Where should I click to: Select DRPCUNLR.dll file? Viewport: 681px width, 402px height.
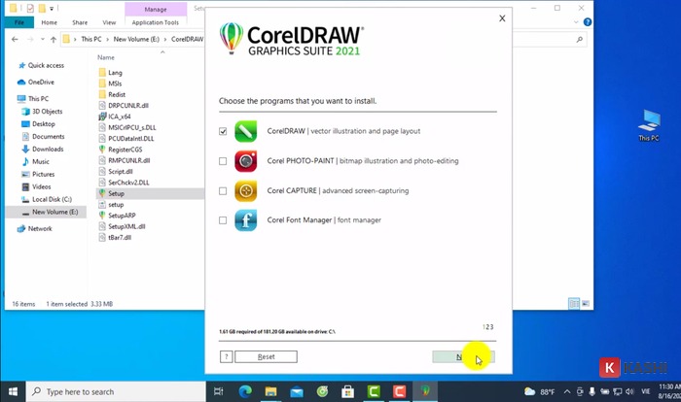coord(128,106)
